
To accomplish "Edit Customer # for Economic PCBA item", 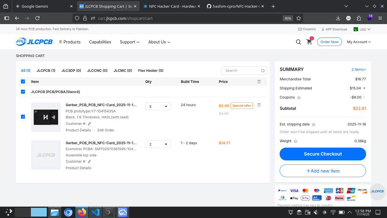I will pos(90,162).
